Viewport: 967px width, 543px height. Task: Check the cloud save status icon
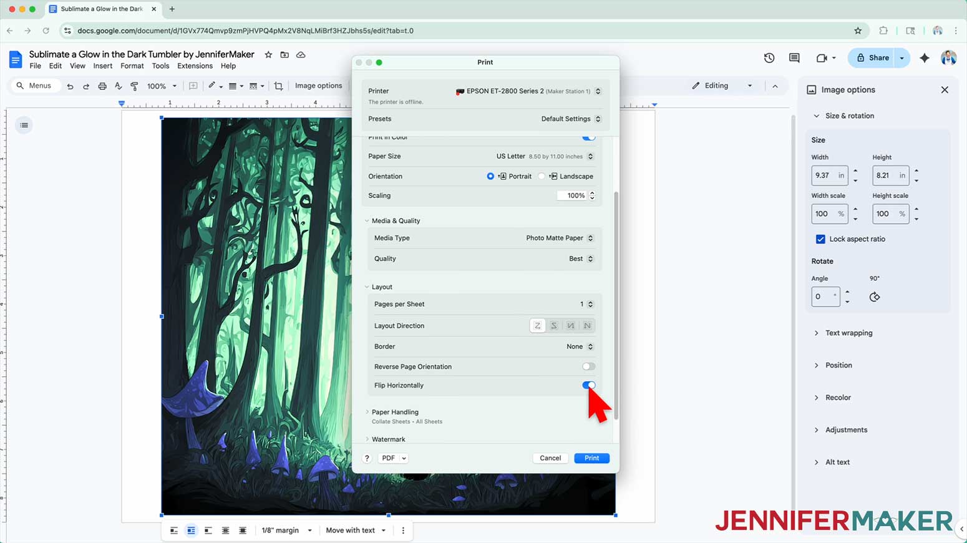click(x=301, y=55)
